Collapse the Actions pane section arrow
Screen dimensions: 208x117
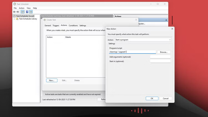tap(166, 20)
